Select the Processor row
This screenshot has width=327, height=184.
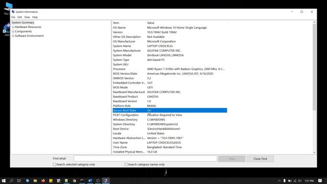pos(170,69)
